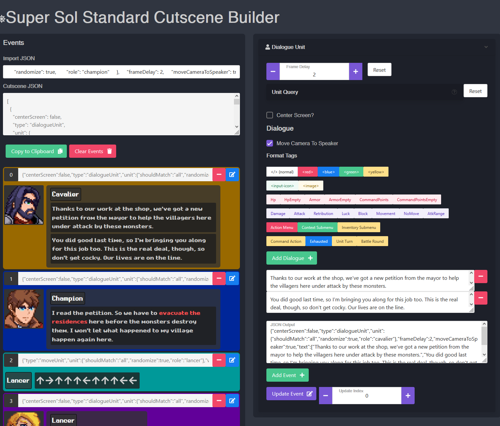Clear all events with the Clear Events button
Screen dimensions: 500x426
coord(93,151)
